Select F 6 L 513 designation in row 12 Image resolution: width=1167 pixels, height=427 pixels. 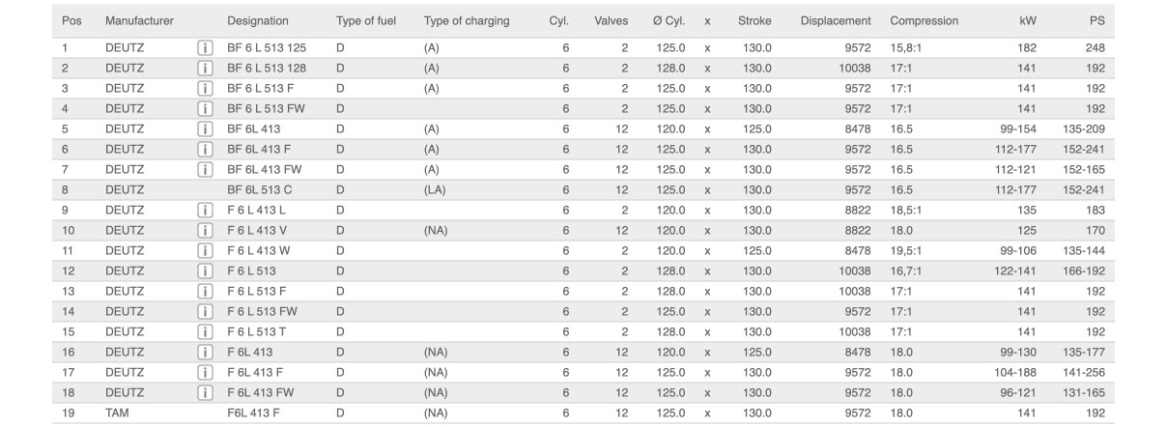(x=251, y=270)
